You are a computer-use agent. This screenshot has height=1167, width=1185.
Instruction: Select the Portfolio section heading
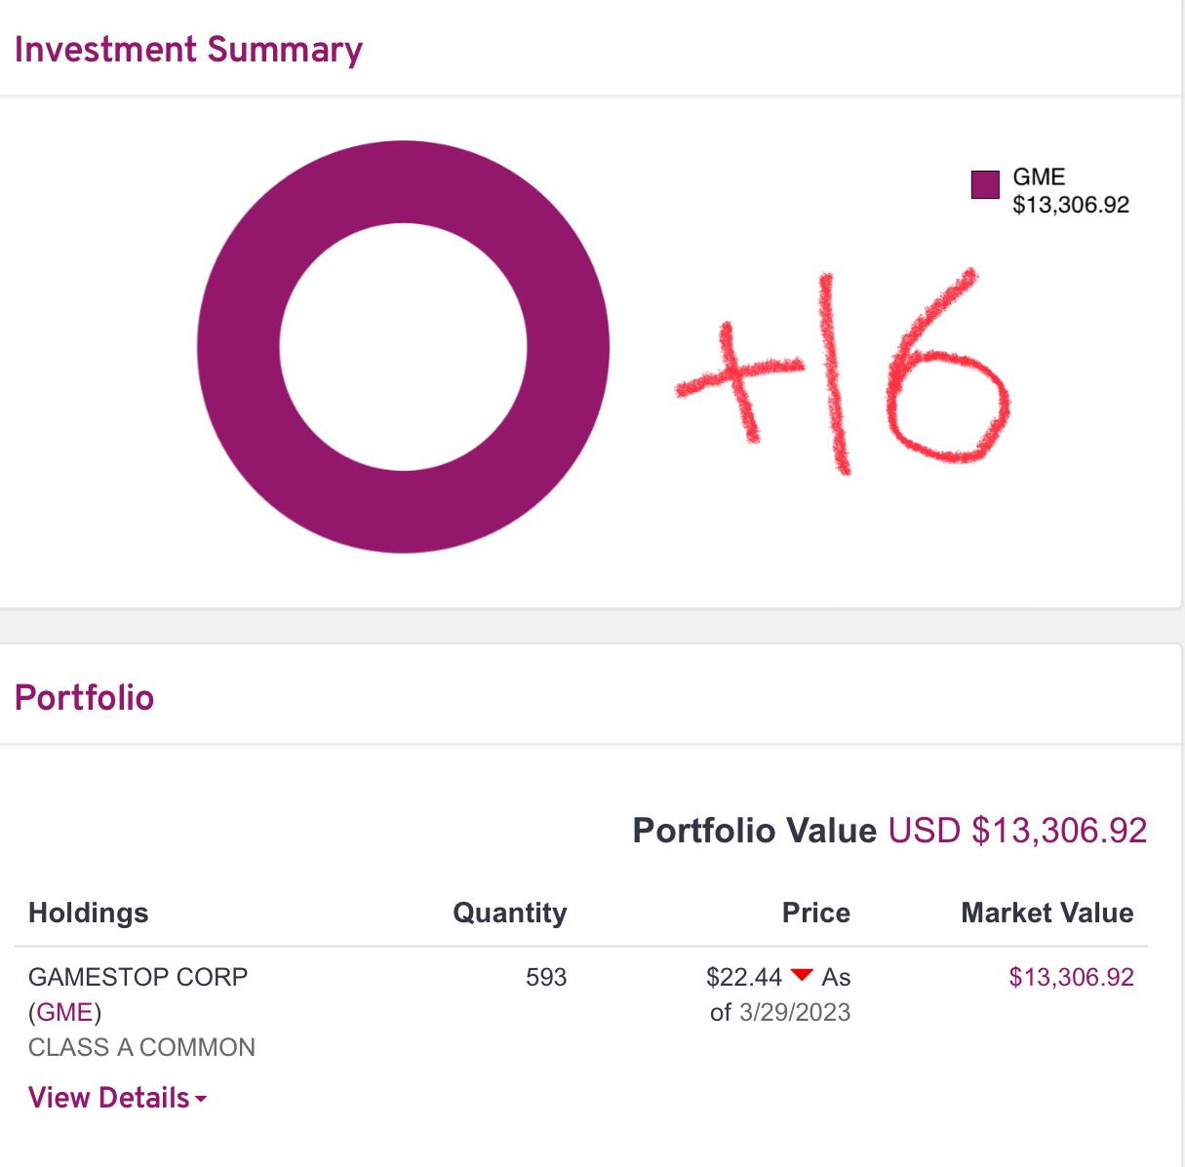84,698
